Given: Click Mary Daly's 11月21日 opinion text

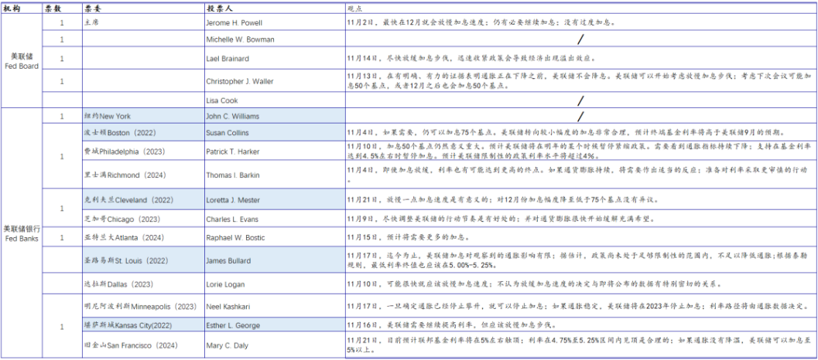Looking at the screenshot, I should 579,345.
